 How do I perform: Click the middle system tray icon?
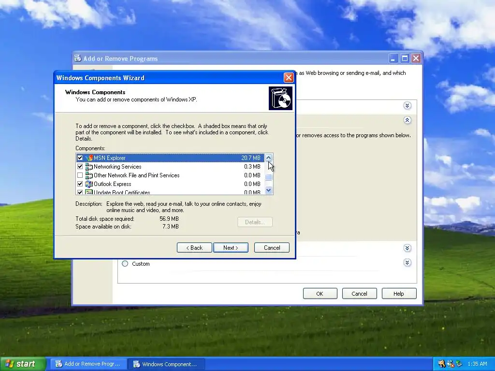[x=450, y=364]
